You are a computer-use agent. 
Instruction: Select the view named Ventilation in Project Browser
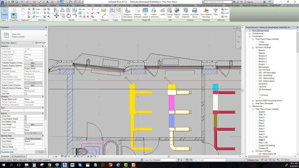pos(263,84)
